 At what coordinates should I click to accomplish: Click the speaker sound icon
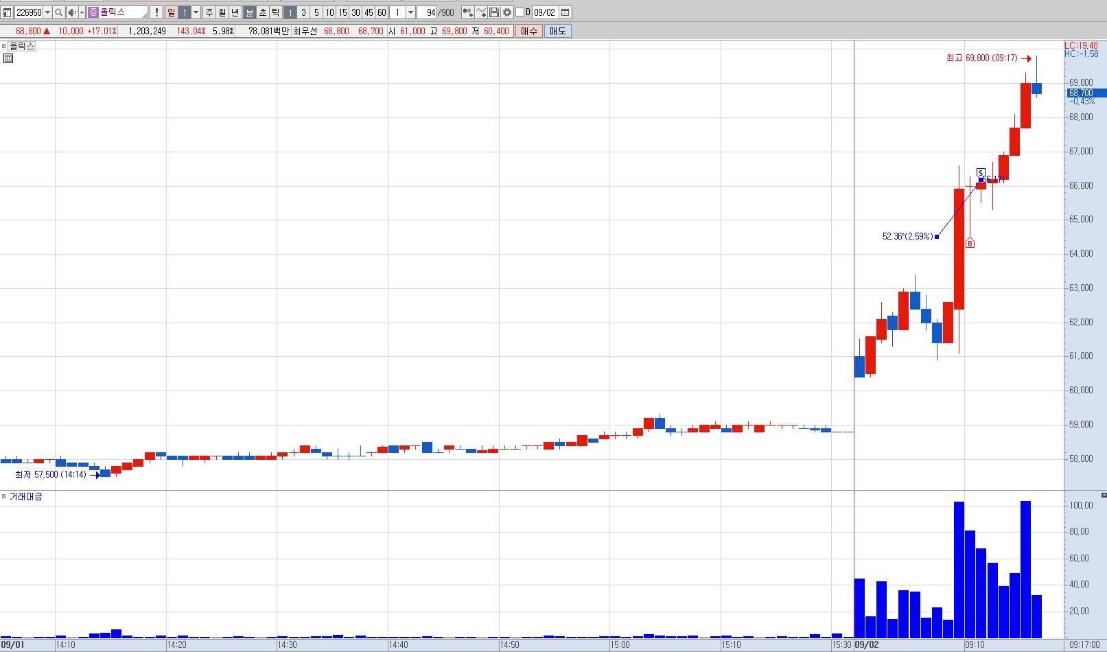click(72, 12)
